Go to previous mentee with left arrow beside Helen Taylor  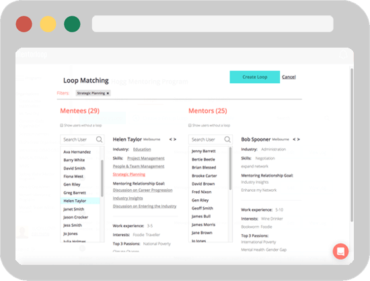[171, 139]
